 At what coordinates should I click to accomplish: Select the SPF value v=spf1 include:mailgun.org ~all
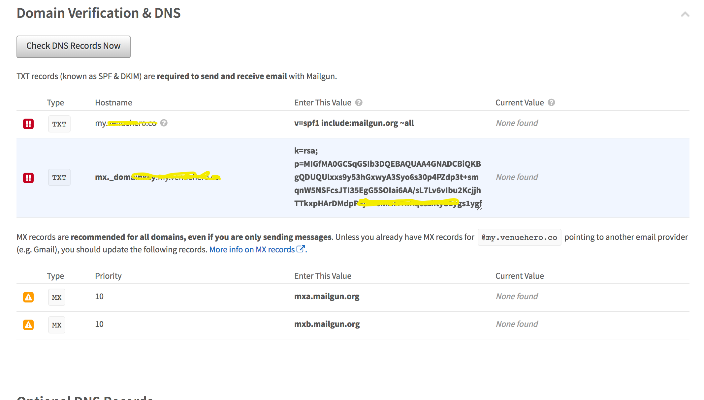[x=354, y=123]
